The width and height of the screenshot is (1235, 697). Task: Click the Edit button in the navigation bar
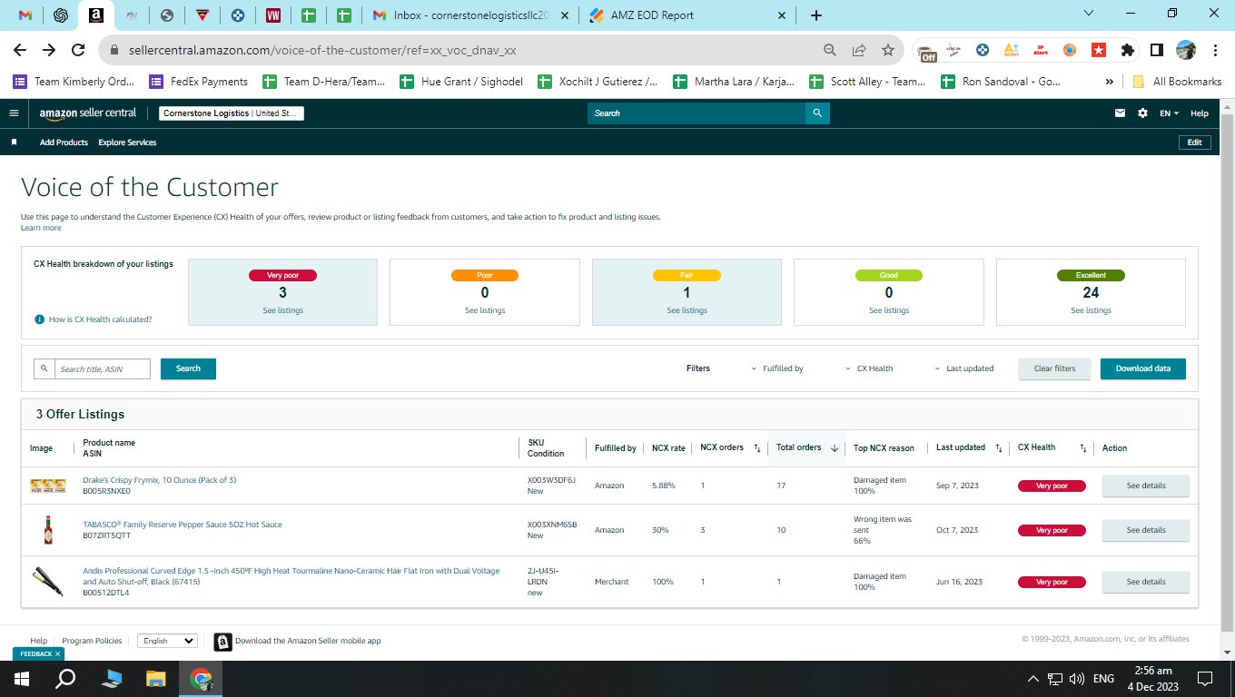coord(1194,142)
